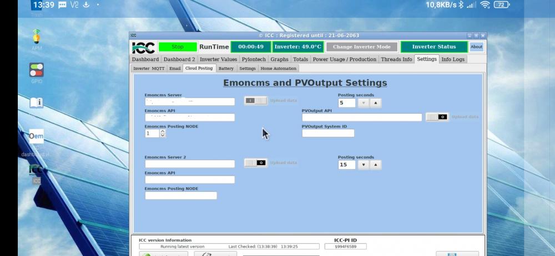The width and height of the screenshot is (555, 256).
Task: Open the Threads Info tab
Action: pyautogui.click(x=396, y=59)
